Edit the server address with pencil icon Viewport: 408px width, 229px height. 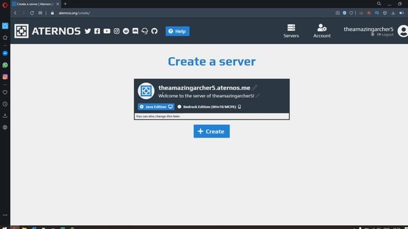pyautogui.click(x=255, y=88)
